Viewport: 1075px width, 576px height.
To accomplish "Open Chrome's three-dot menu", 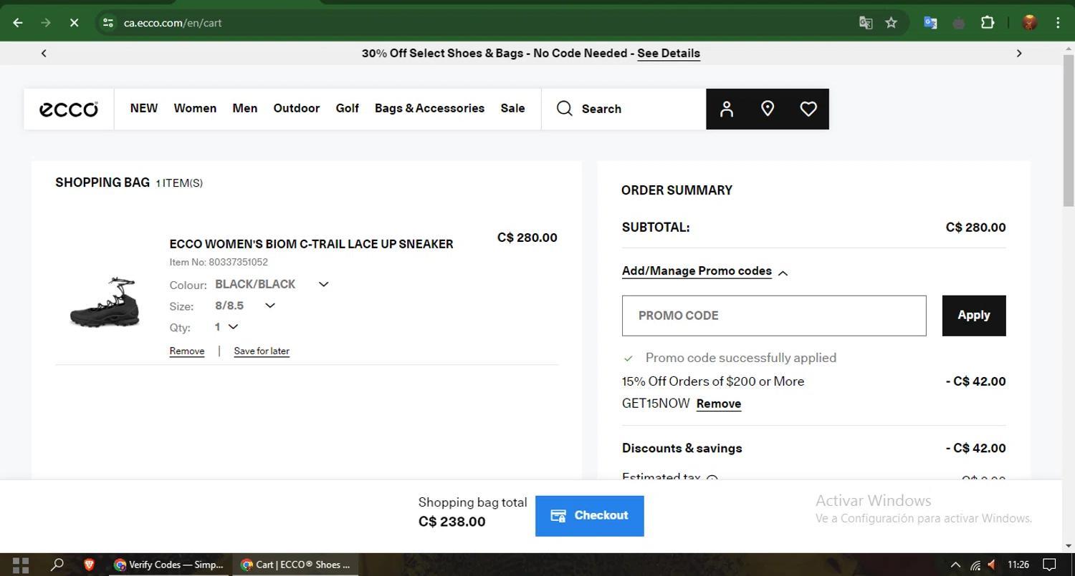I will click(1058, 23).
